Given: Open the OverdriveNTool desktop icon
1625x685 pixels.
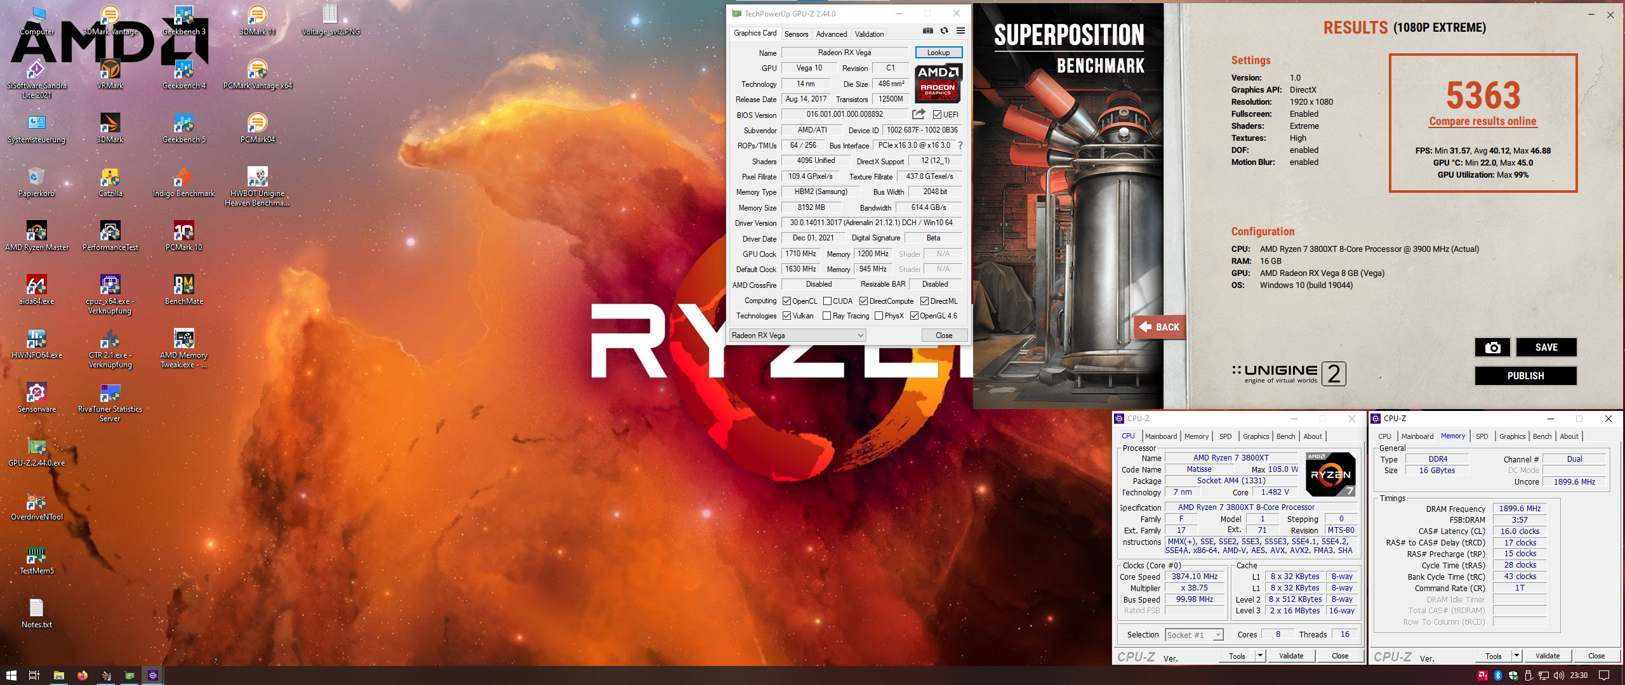Looking at the screenshot, I should pos(37,506).
